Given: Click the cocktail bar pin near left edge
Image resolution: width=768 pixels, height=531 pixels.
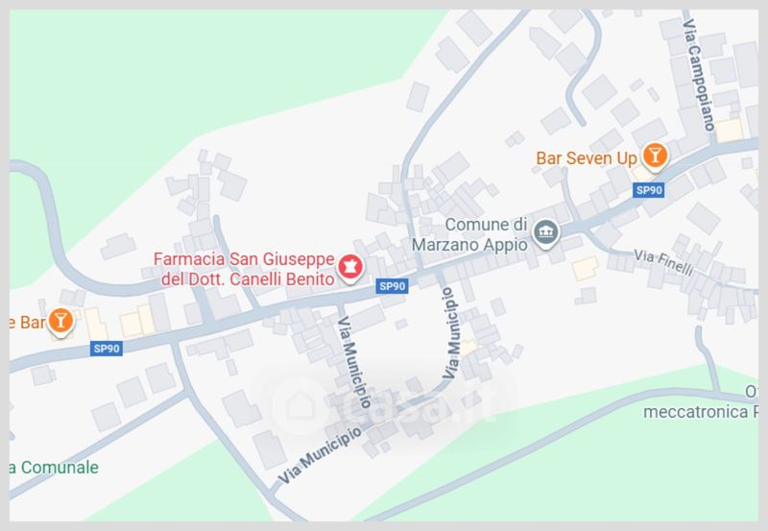Looking at the screenshot, I should point(60,322).
